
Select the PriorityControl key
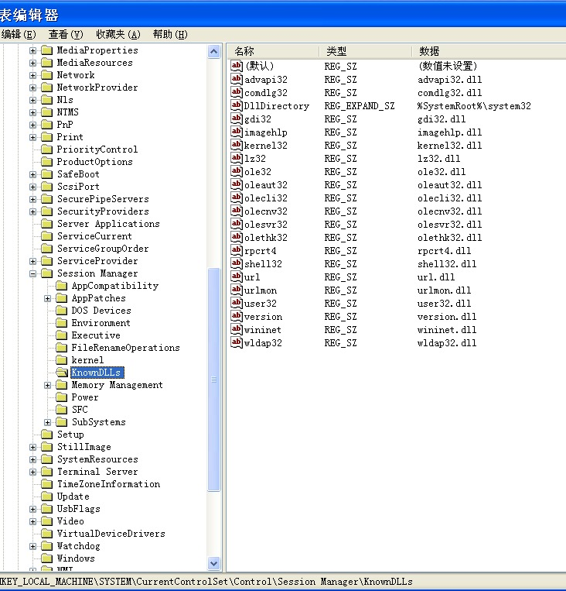[x=97, y=149]
